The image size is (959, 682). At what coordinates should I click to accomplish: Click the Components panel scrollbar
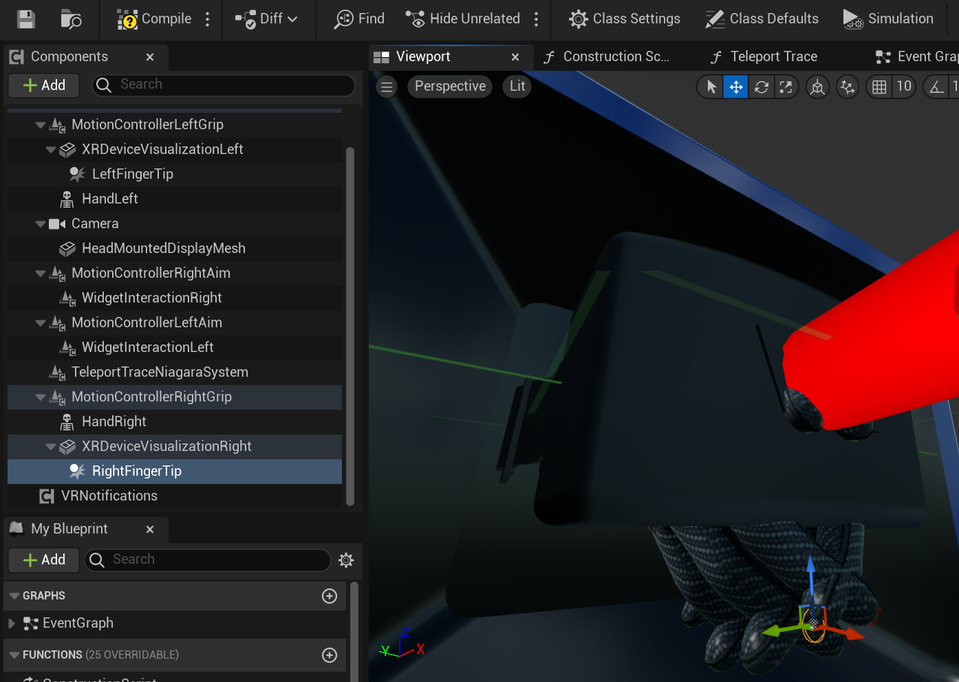350,326
